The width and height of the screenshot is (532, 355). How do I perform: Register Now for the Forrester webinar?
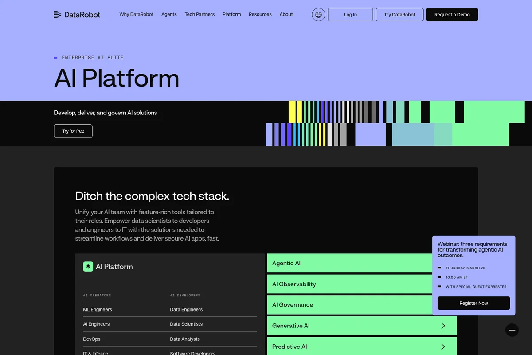(473, 303)
